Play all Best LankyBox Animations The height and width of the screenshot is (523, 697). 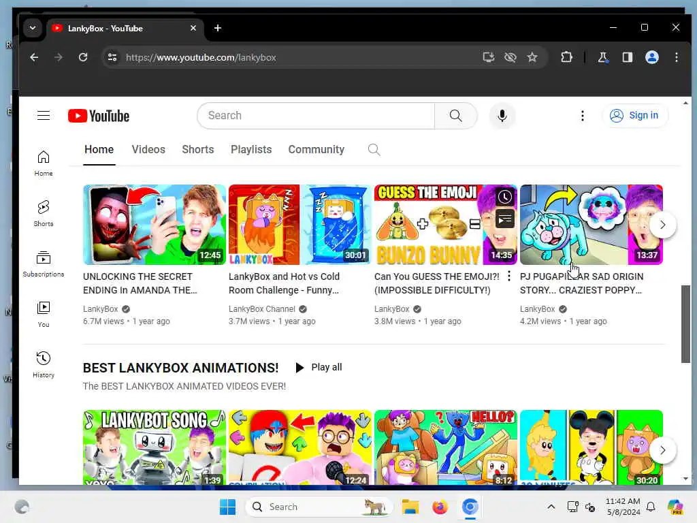(319, 367)
